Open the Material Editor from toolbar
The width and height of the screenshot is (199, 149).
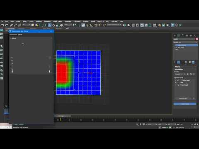click(155, 25)
